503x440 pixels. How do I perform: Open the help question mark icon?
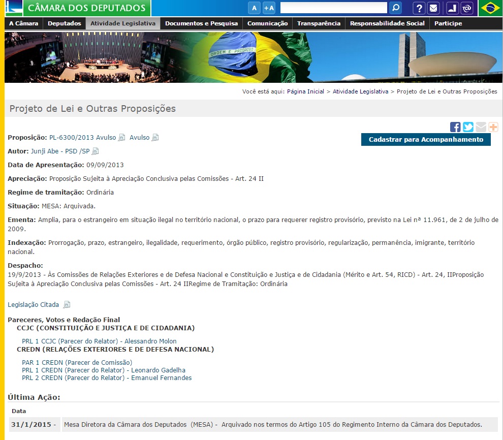419,8
